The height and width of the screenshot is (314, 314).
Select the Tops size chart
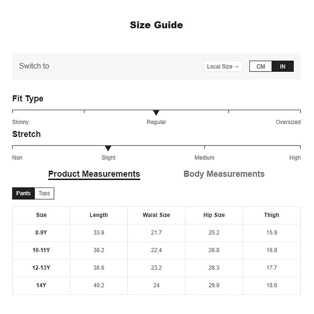(x=44, y=193)
